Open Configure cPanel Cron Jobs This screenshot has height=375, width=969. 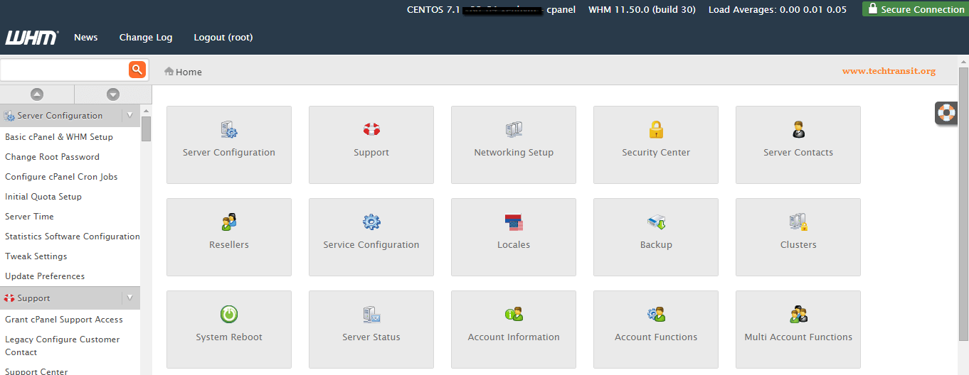(x=61, y=177)
